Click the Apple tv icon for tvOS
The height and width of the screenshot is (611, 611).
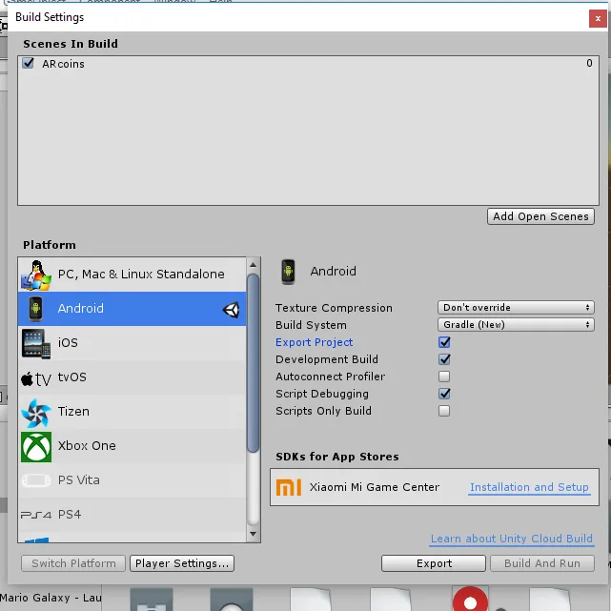pos(36,378)
